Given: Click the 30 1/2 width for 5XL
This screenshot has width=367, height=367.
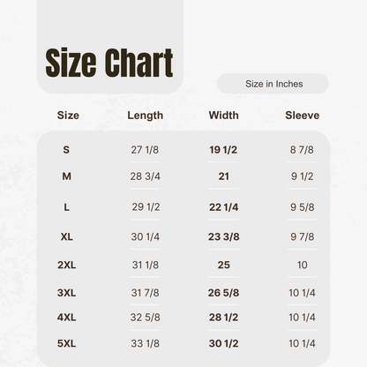Looking at the screenshot, I should (x=224, y=343).
